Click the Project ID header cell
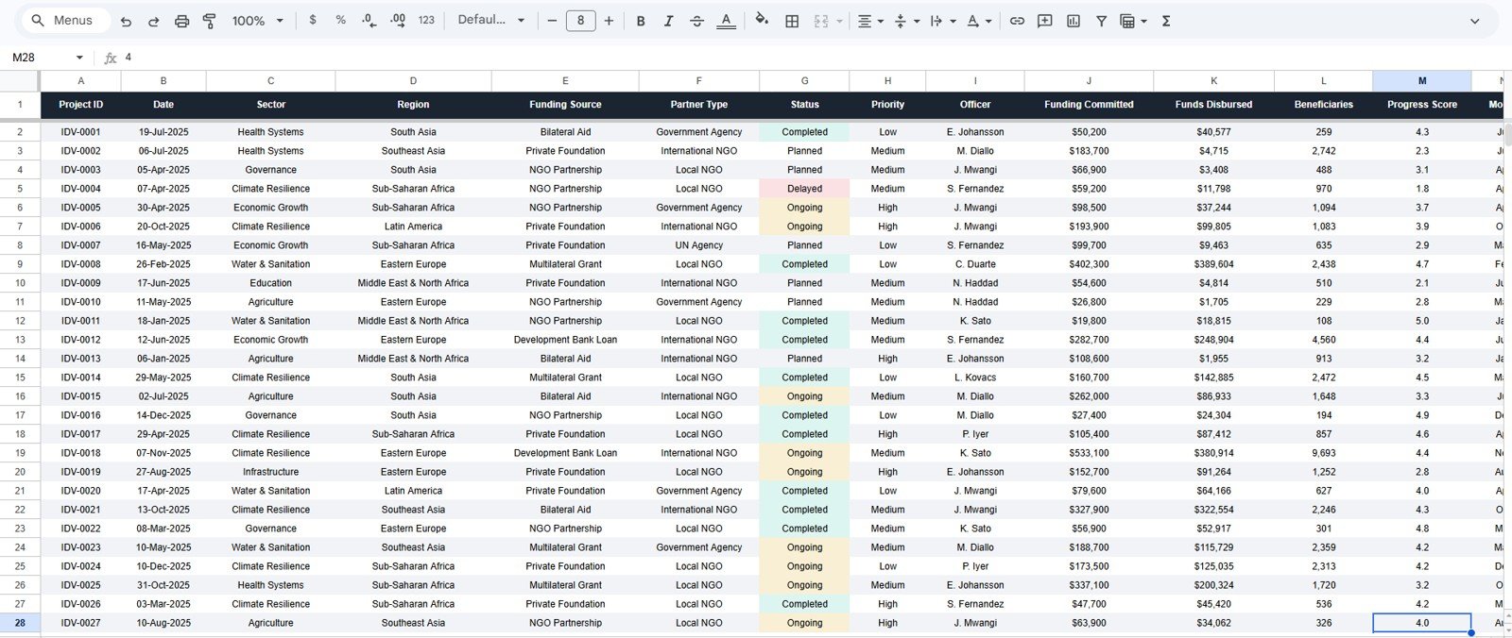The image size is (1512, 638). (x=81, y=105)
